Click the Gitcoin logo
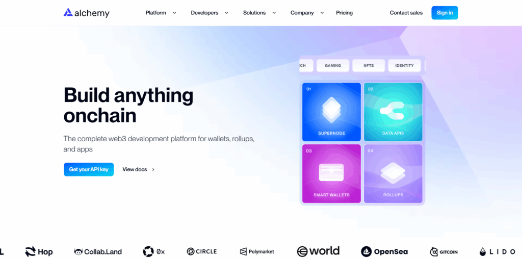 coord(444,252)
